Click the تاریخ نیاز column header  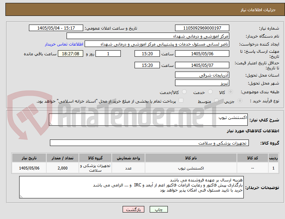point(29,158)
